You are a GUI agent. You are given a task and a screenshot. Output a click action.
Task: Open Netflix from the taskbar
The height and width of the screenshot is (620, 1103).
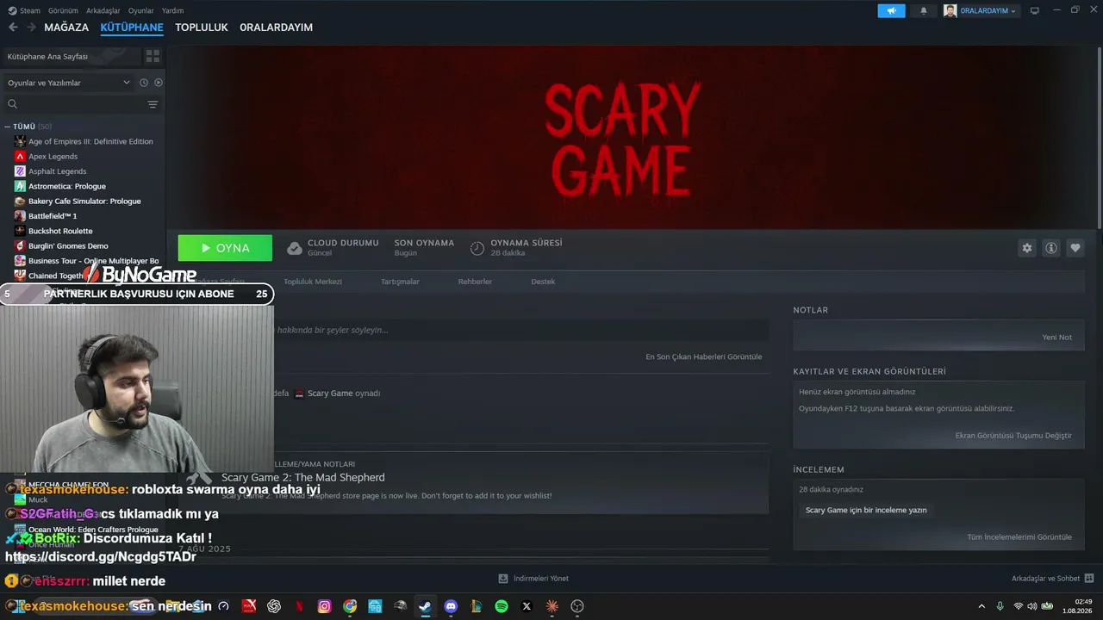click(299, 606)
